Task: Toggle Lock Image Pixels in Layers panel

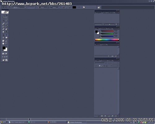Action: tap(102, 66)
